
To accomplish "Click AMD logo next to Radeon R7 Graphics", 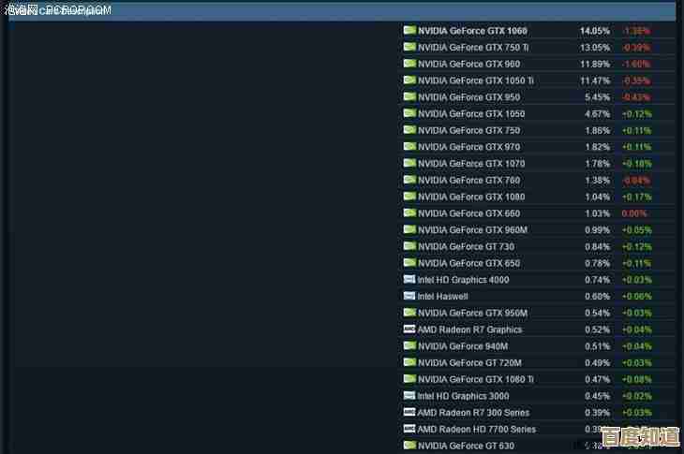I will point(409,330).
